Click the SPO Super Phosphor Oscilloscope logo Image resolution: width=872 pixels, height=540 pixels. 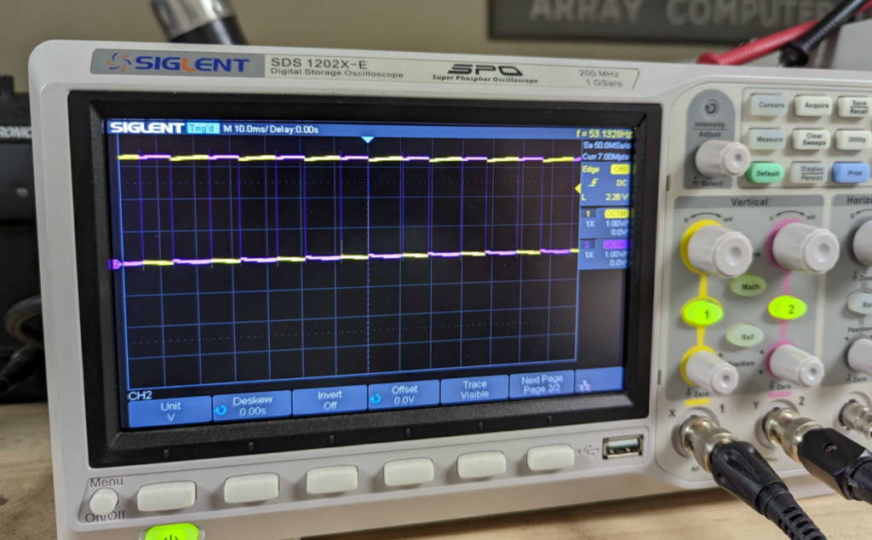click(x=485, y=73)
